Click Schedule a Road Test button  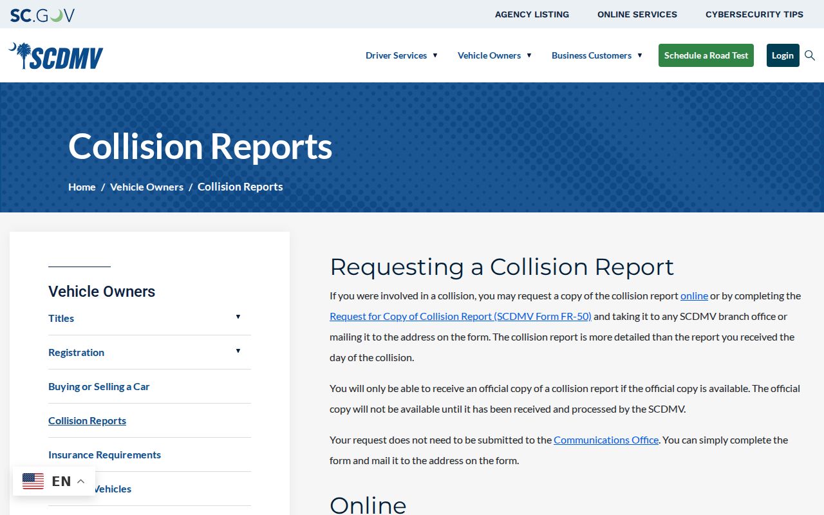pyautogui.click(x=706, y=55)
